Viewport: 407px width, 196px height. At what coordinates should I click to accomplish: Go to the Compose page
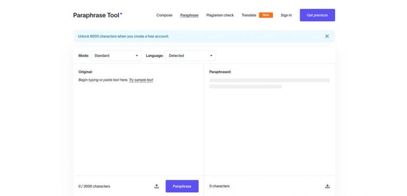164,15
